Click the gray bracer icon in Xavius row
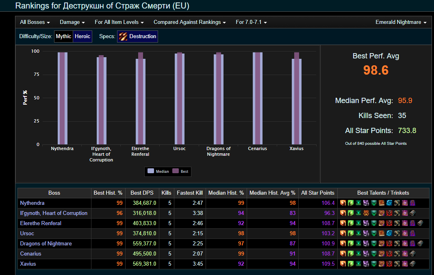The image size is (434, 275). tap(412, 263)
